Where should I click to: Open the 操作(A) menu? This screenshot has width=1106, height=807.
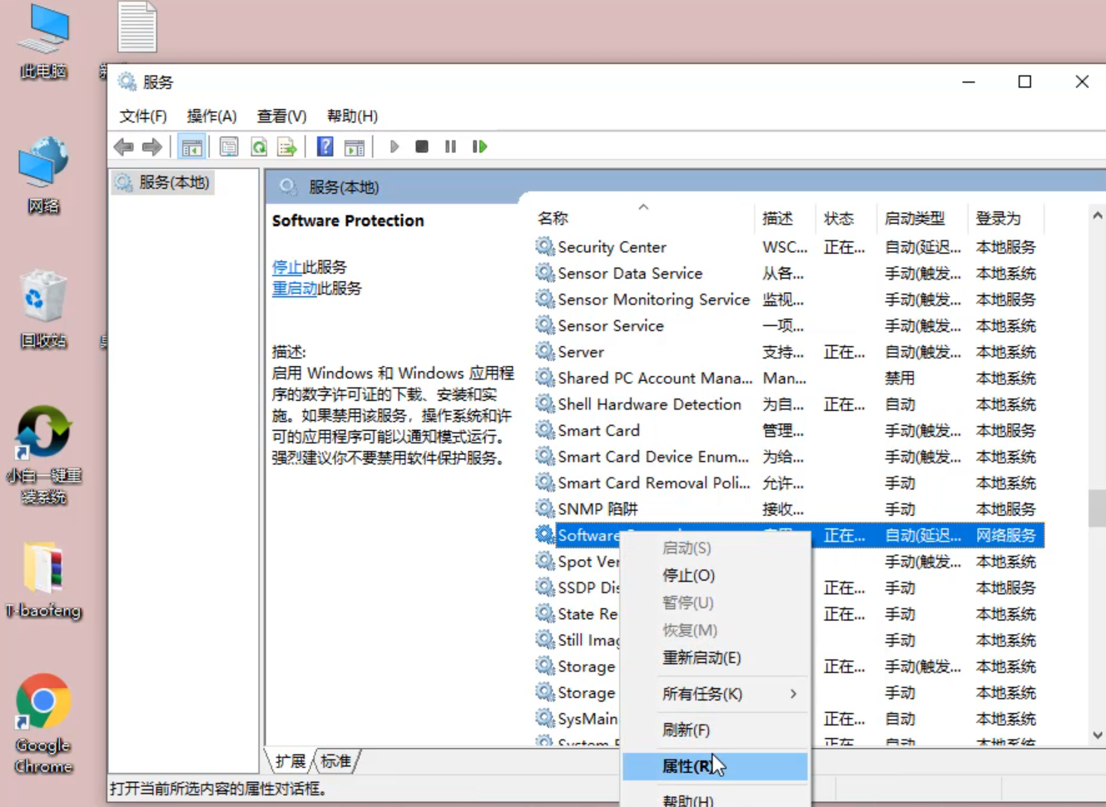coord(211,116)
